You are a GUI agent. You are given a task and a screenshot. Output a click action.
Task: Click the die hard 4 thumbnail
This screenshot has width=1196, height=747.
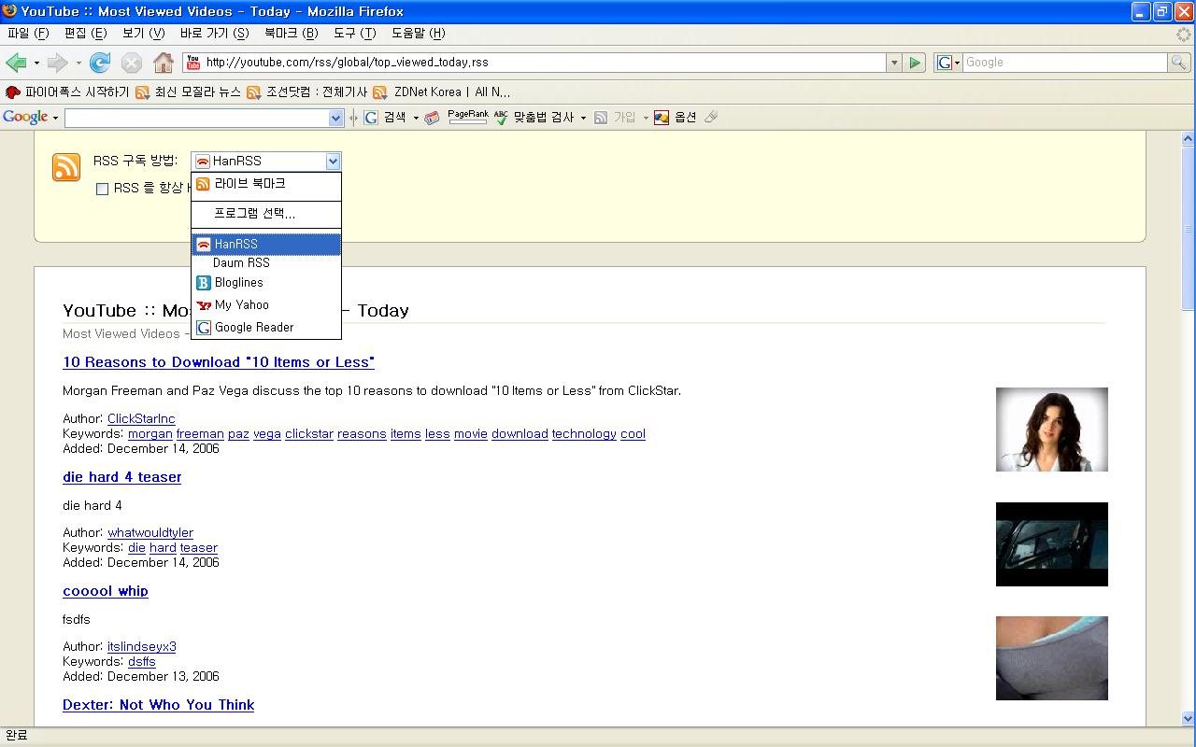tap(1052, 544)
